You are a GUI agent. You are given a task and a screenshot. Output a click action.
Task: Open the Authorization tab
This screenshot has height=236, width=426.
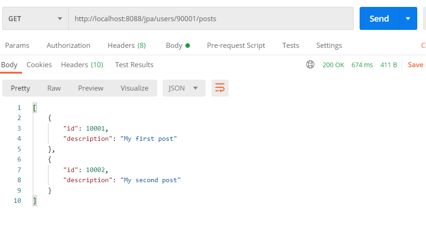tap(68, 45)
